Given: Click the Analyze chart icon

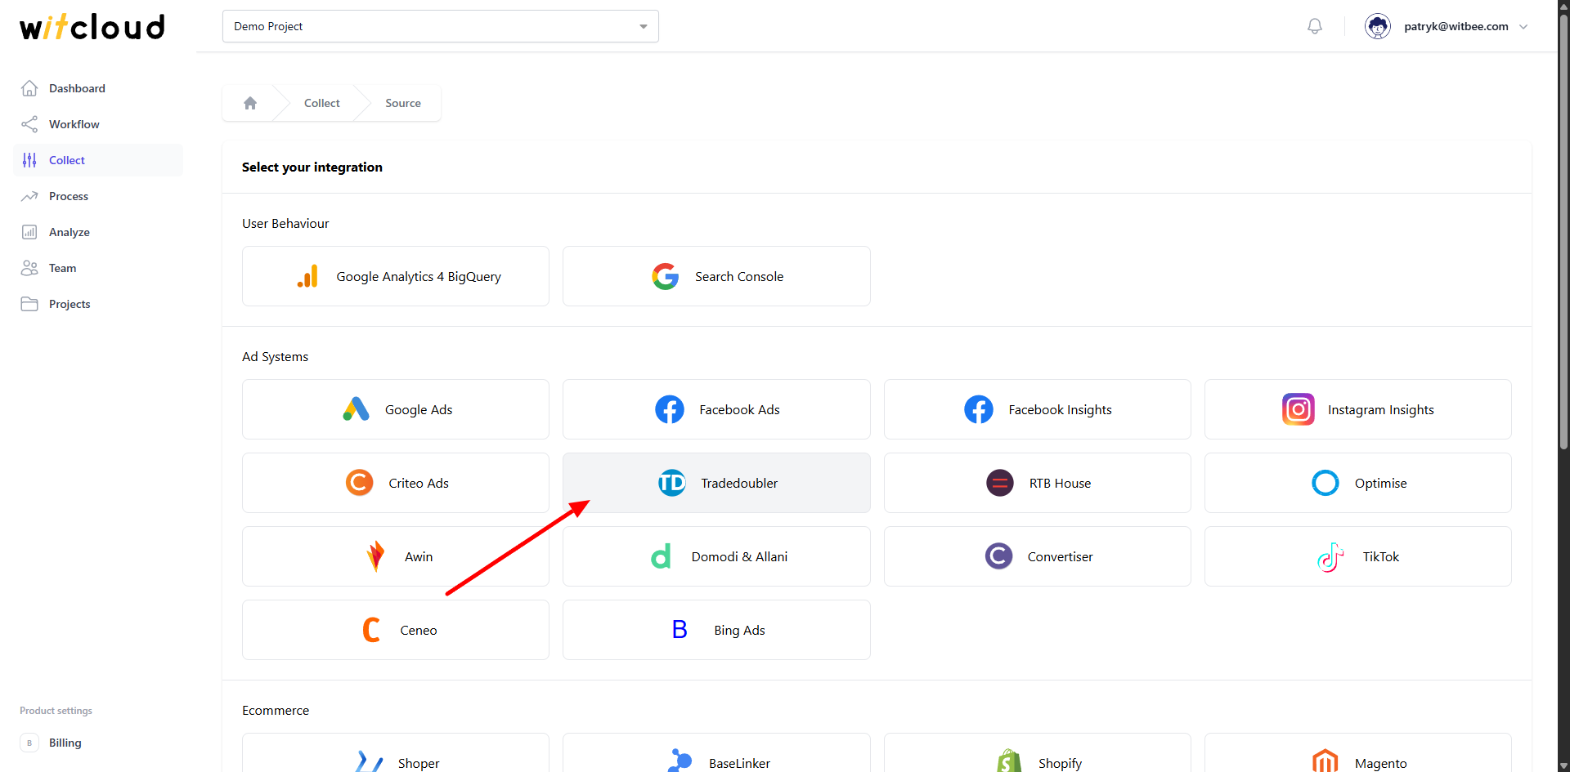Looking at the screenshot, I should [29, 232].
